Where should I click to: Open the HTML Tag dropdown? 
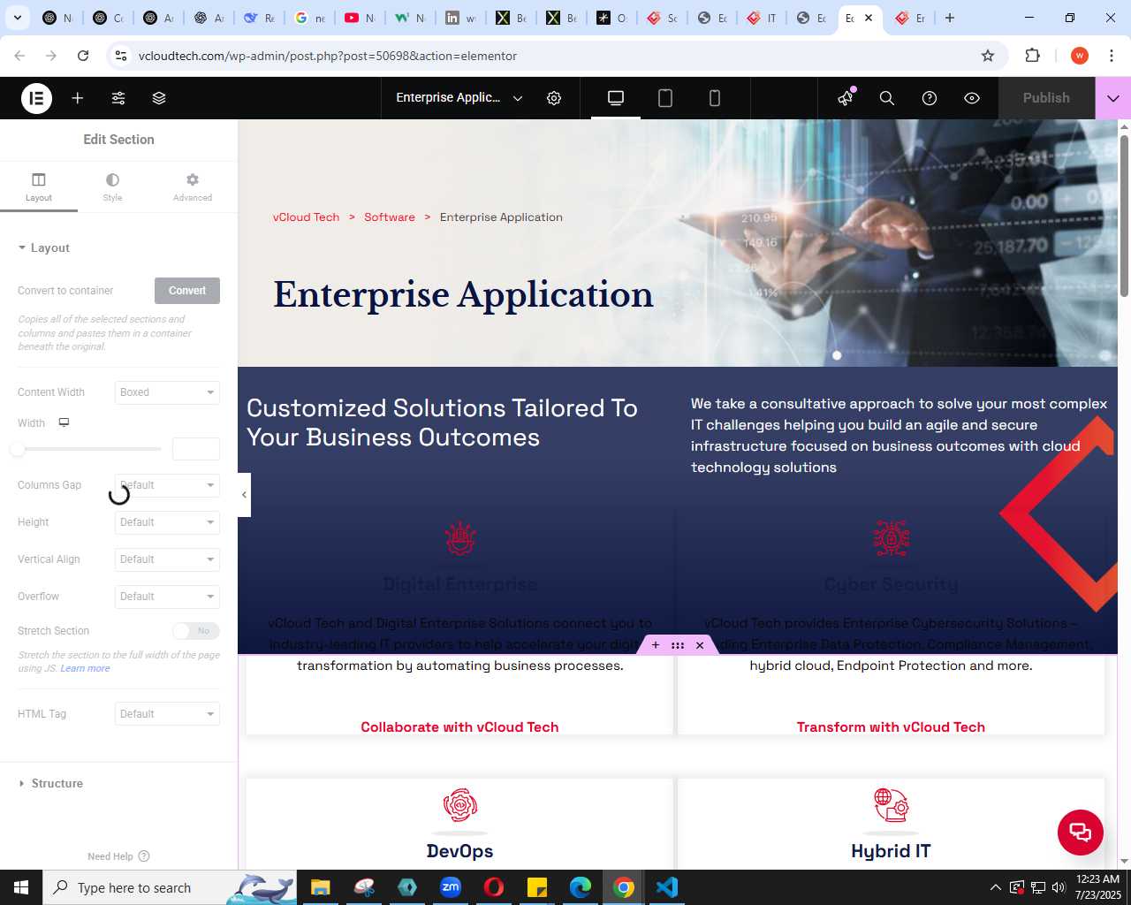click(167, 714)
